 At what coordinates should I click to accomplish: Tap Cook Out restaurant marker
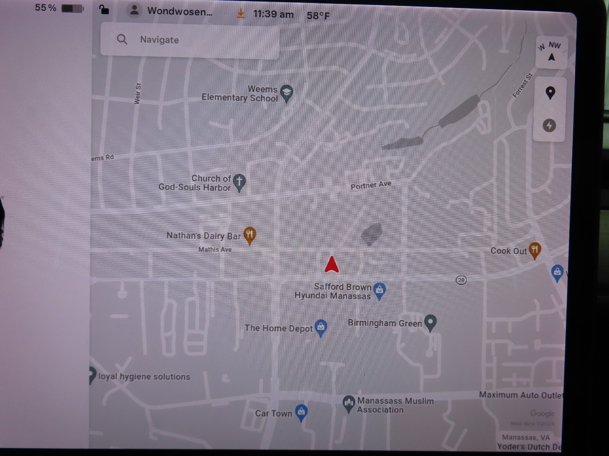[x=535, y=250]
